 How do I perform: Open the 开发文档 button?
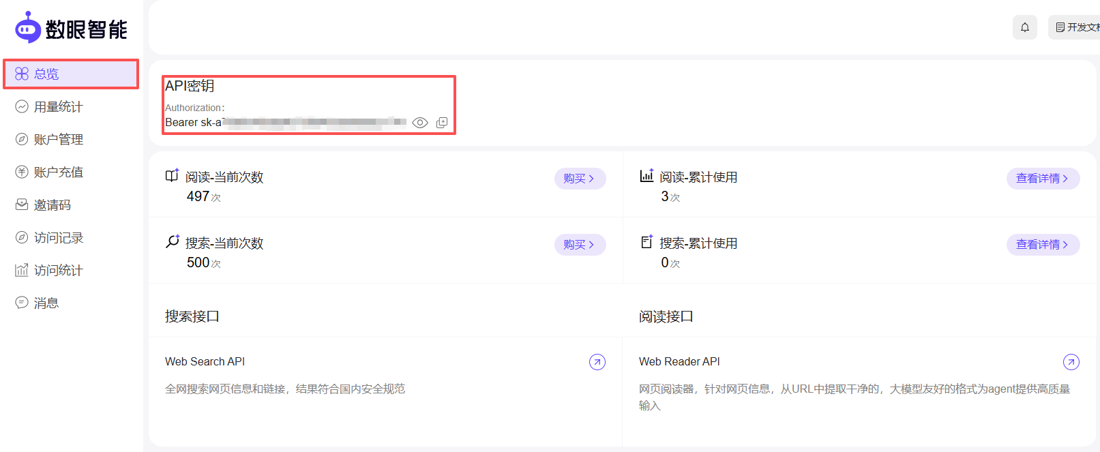tap(1075, 27)
